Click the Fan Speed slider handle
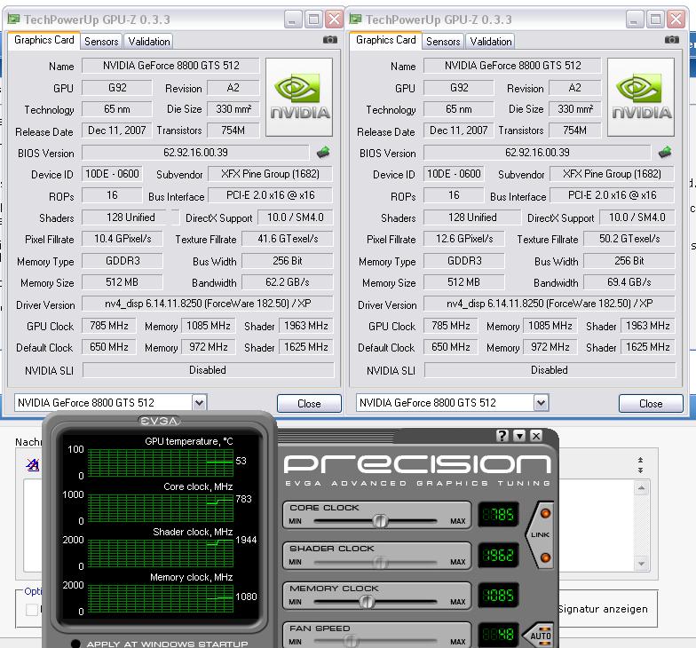The image size is (696, 648). click(351, 641)
